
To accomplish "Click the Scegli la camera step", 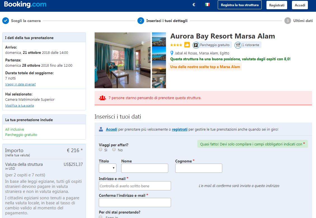I will pos(26,21).
